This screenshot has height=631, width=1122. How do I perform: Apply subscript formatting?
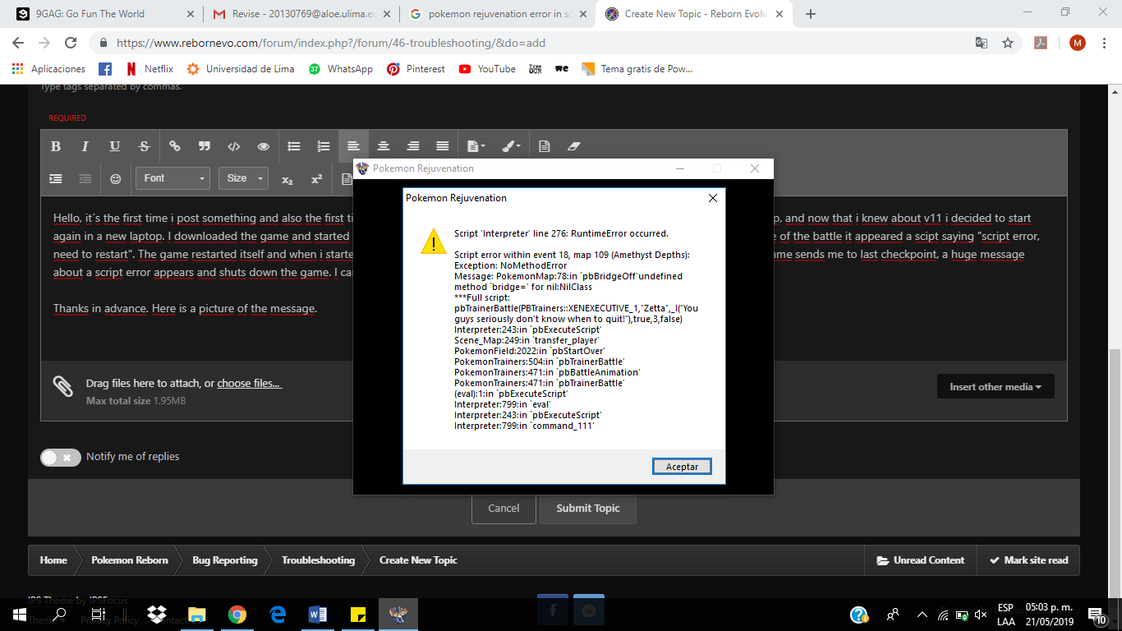click(287, 179)
